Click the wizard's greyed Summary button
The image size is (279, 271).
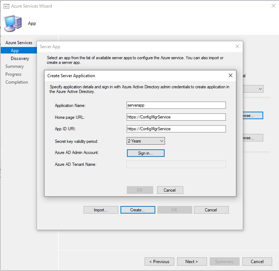click(224, 262)
